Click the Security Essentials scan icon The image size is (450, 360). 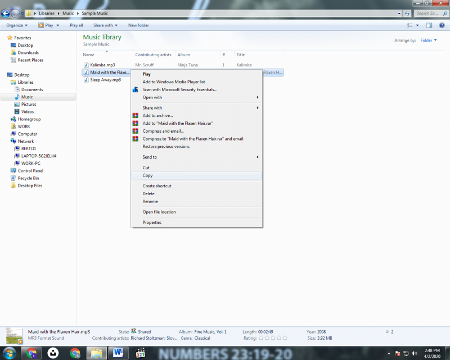(x=135, y=89)
